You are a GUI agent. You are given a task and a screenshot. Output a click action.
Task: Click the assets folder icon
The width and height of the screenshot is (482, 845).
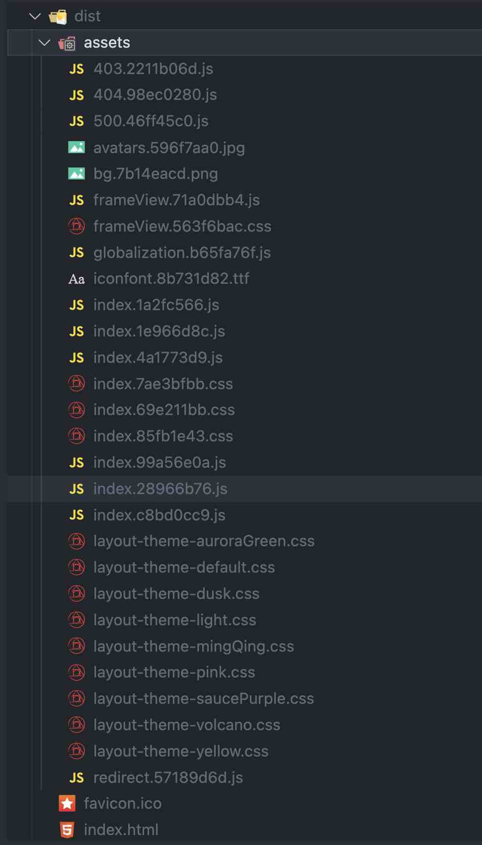click(x=67, y=44)
